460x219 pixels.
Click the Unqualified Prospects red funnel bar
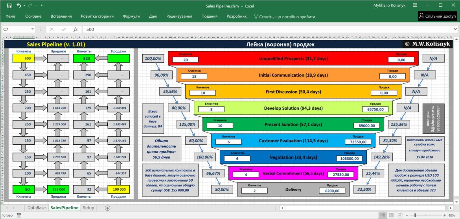point(293,59)
